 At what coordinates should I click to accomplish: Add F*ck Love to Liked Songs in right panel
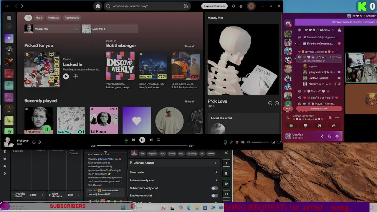277,103
